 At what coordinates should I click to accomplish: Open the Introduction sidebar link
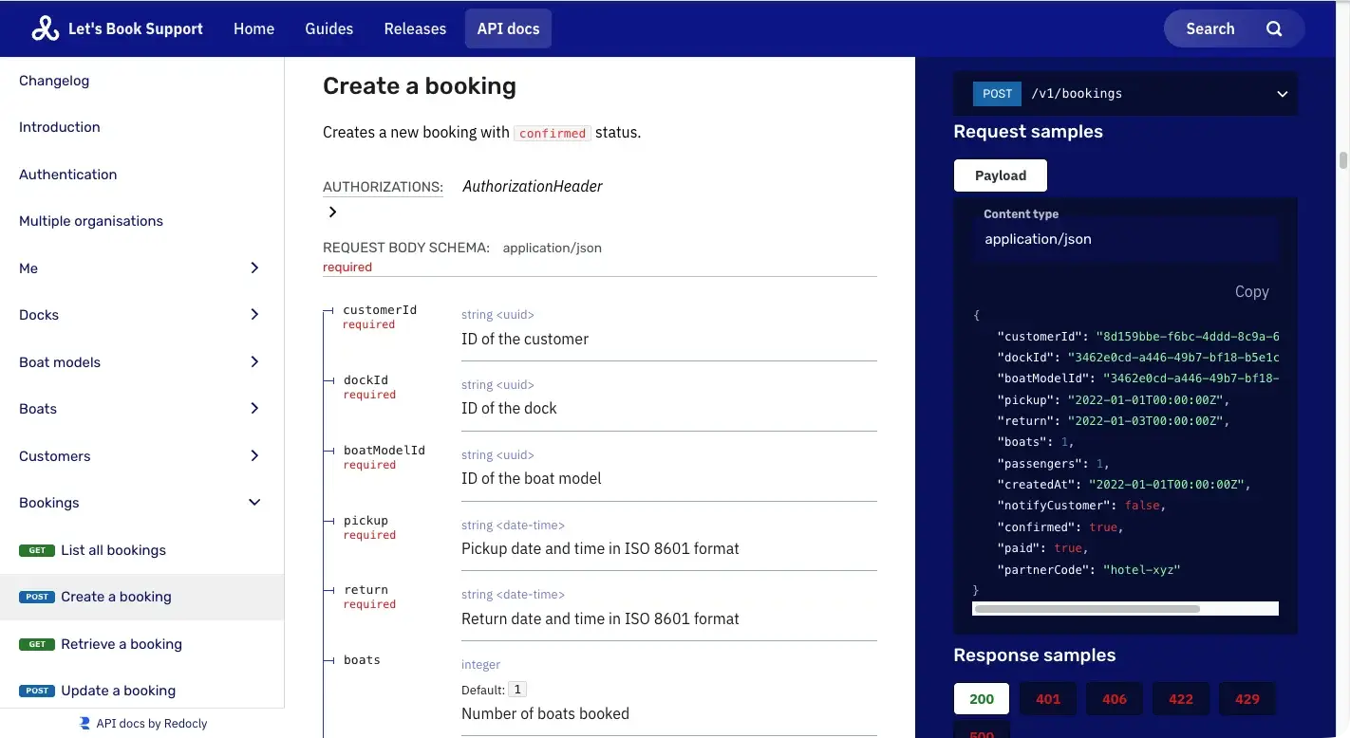(x=60, y=127)
